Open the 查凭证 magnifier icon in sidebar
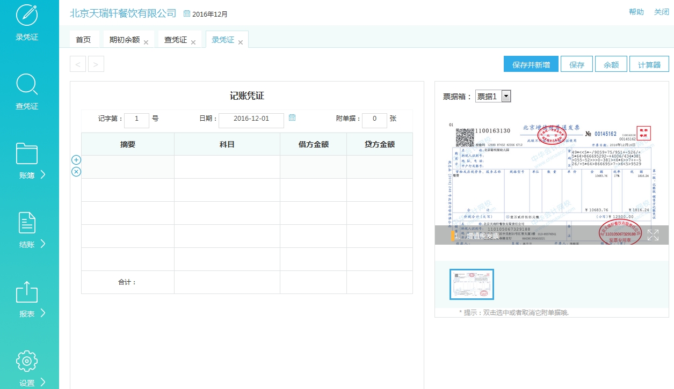The height and width of the screenshot is (389, 674). coord(27,84)
